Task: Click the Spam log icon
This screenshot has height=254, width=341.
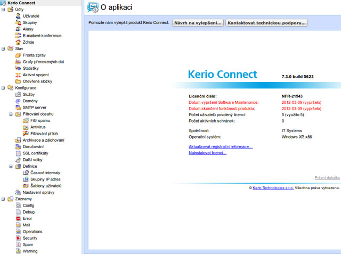Action: [x=18, y=244]
